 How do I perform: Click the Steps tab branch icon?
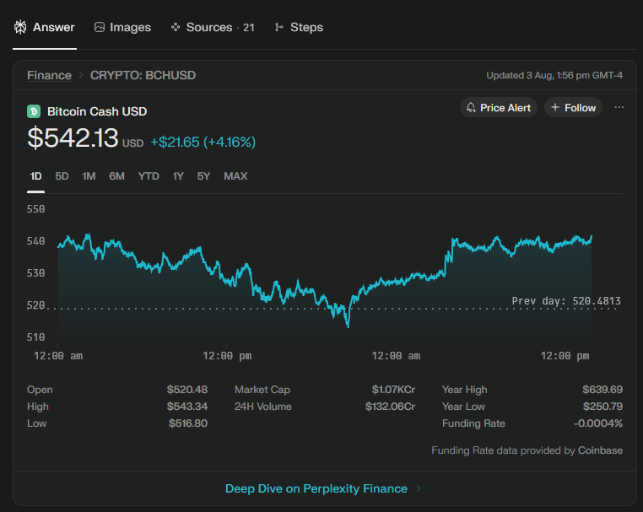click(x=278, y=27)
